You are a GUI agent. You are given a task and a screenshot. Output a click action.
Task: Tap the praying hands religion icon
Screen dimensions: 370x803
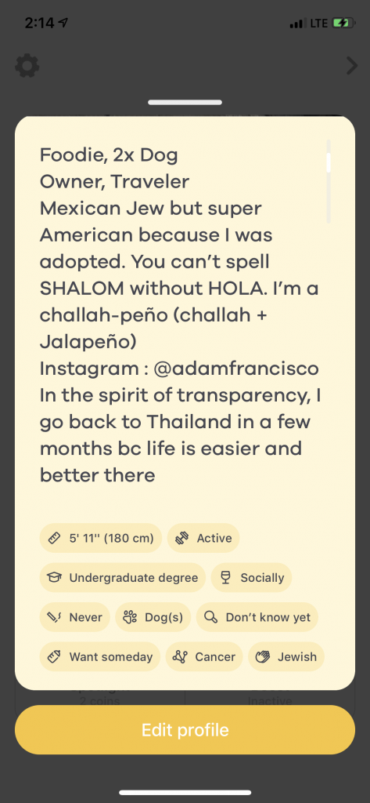[263, 656]
